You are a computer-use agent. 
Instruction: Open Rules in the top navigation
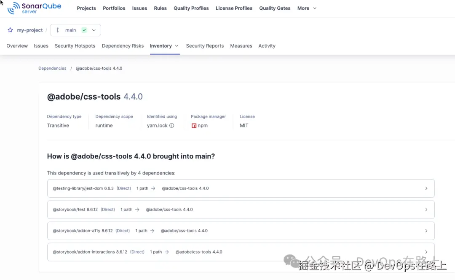[x=160, y=8]
